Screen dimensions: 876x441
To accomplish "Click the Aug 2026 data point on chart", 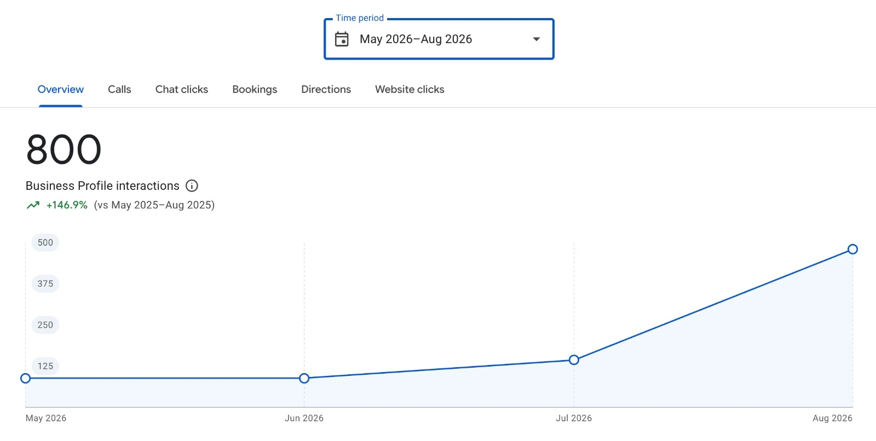I will coord(852,249).
